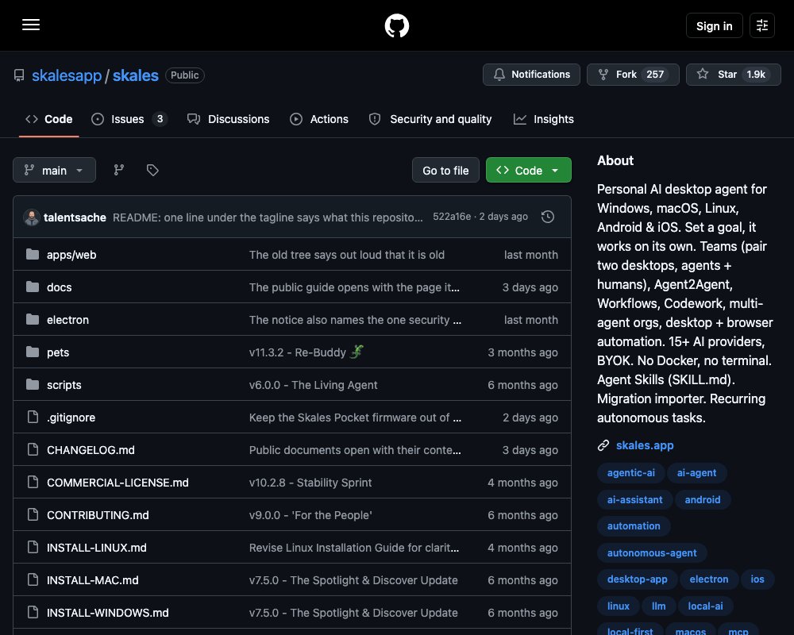
Task: Expand the main branch dropdown
Action: (x=54, y=170)
